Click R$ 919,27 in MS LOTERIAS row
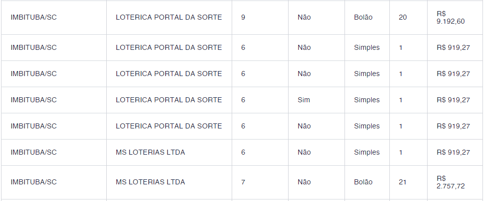Screen dimensions: 485x201 [x=453, y=153]
